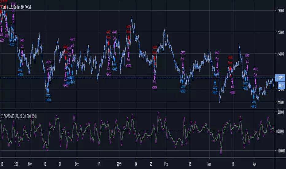Screen dimensions: 286x169
Task: Click the 14 label on the time axis
Action: click(x=136, y=164)
